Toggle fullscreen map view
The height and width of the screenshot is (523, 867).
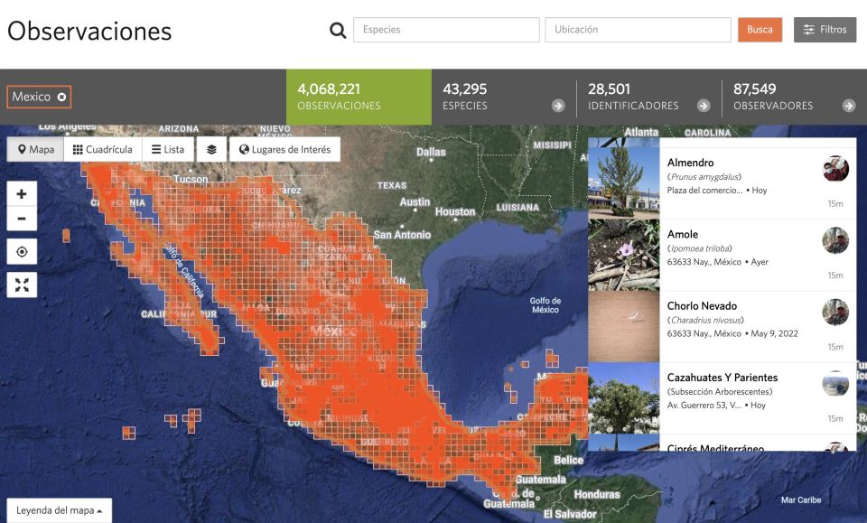[x=22, y=285]
